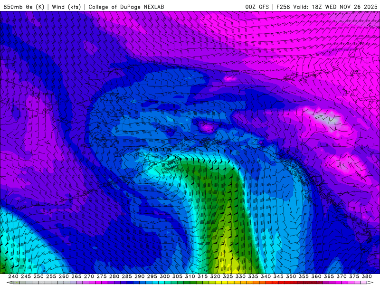
Task: Click the '00Z GFS' model run label
Action: coord(257,7)
